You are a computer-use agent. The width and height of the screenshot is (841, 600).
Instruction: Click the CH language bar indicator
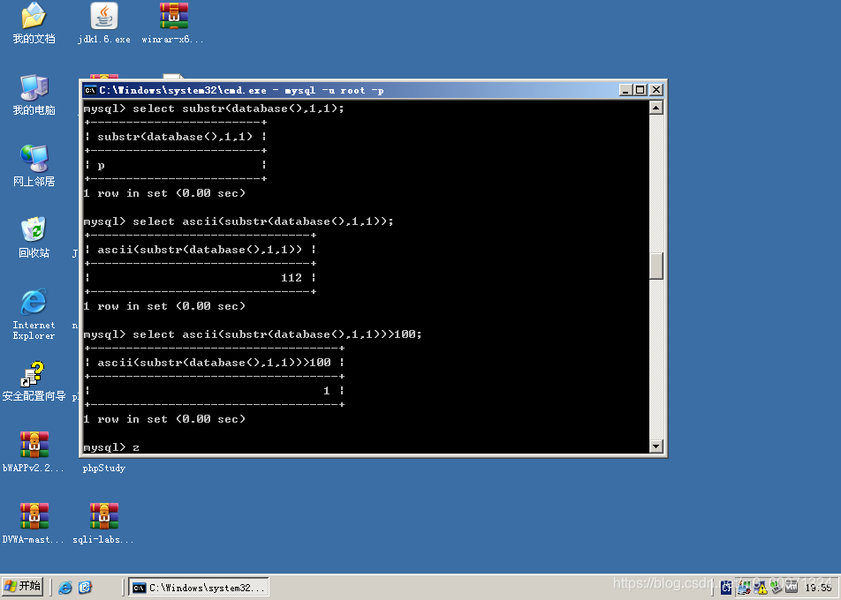[x=725, y=588]
